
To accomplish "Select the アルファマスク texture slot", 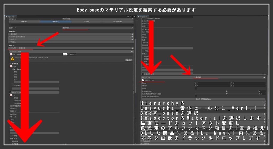I will click(143, 80).
